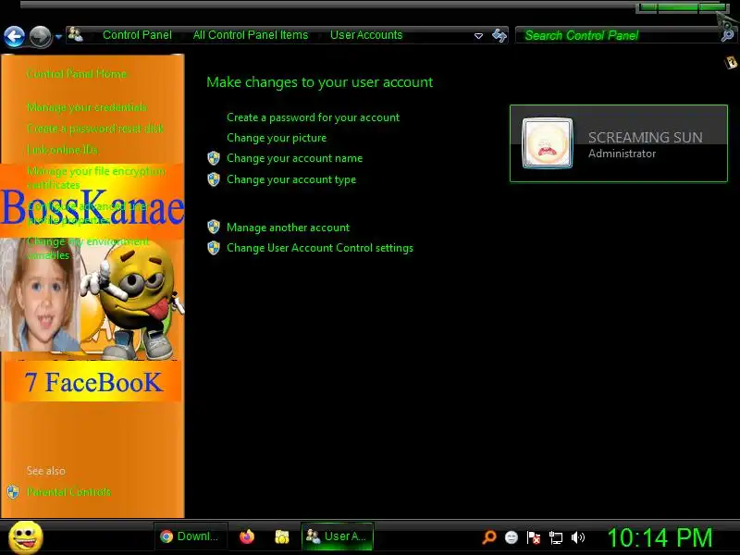Viewport: 740px width, 555px height.
Task: Select All Control Panel Items breadcrumb
Action: [x=250, y=35]
